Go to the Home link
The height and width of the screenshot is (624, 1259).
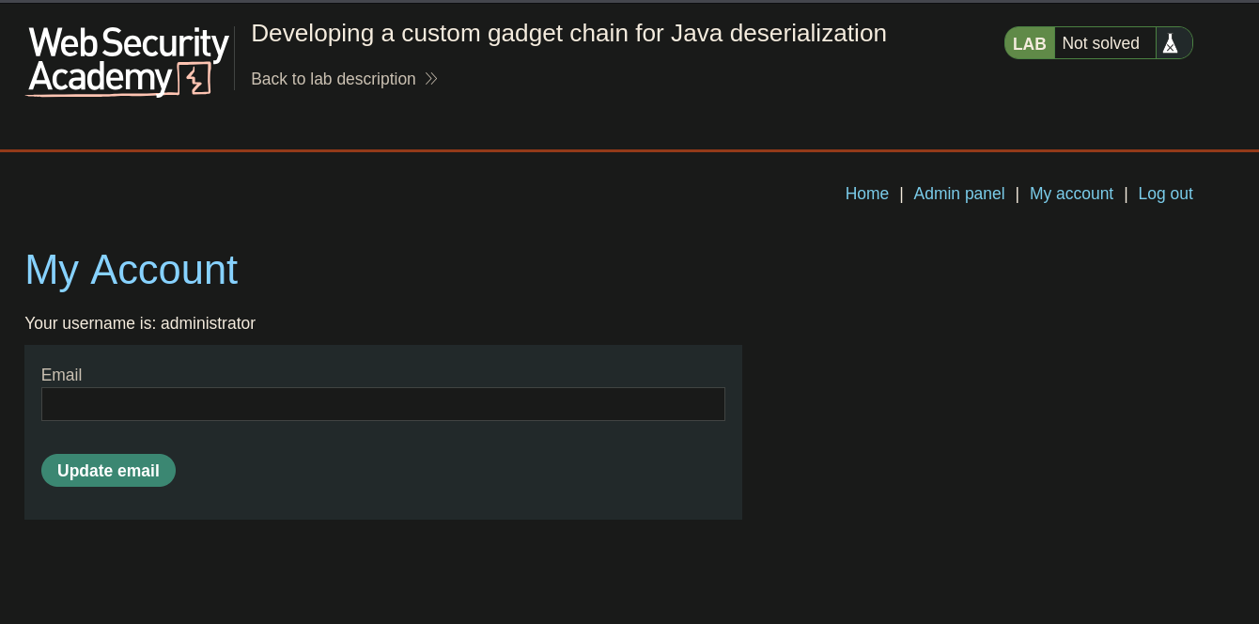point(867,194)
